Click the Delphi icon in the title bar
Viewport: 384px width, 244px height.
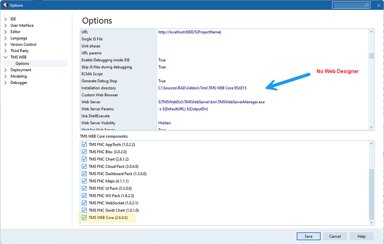[4, 5]
